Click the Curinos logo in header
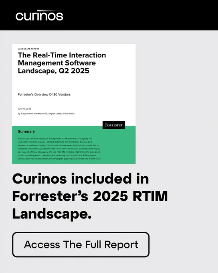 click(x=39, y=15)
